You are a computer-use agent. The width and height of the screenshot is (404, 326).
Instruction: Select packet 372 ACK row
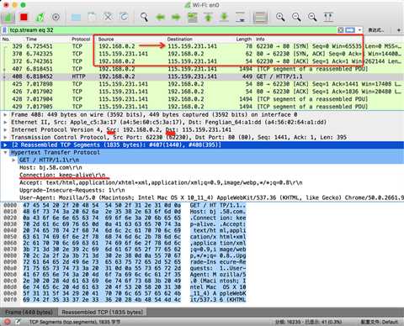[202, 61]
